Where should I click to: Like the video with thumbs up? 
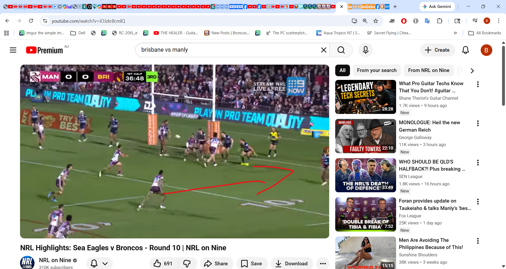tap(163, 263)
